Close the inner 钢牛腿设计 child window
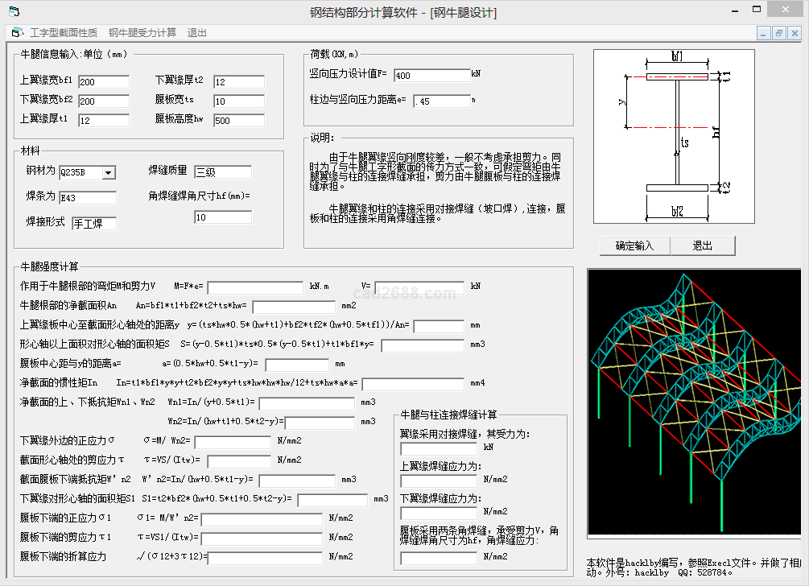 794,33
